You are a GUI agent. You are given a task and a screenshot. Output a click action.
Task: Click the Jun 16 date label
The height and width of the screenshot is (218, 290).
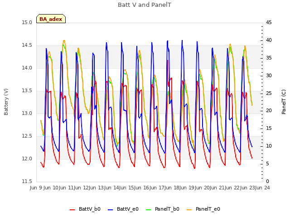point(141,188)
